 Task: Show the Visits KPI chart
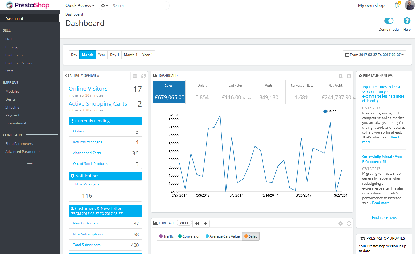(269, 92)
